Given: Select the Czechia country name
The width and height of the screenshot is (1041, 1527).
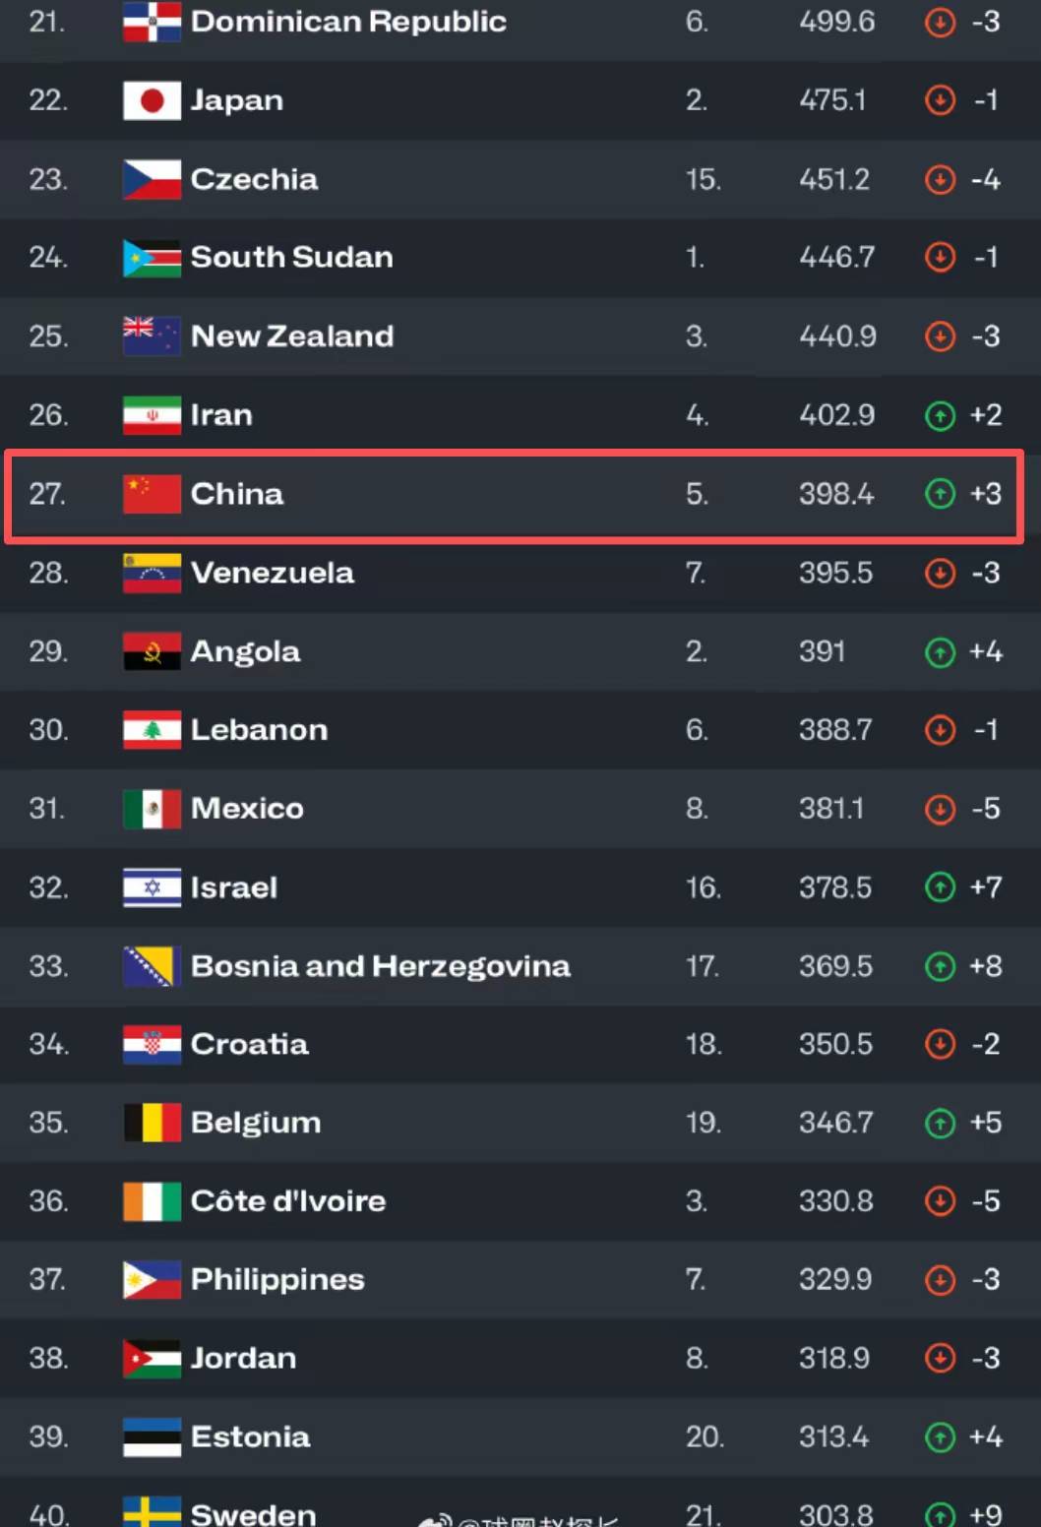Looking at the screenshot, I should (x=254, y=179).
